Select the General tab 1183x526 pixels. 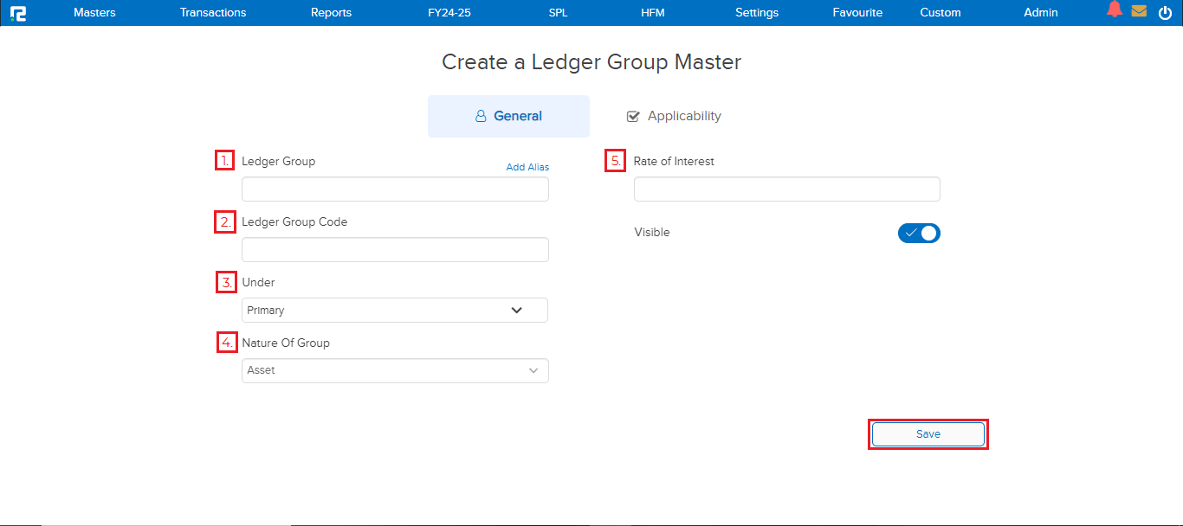508,116
